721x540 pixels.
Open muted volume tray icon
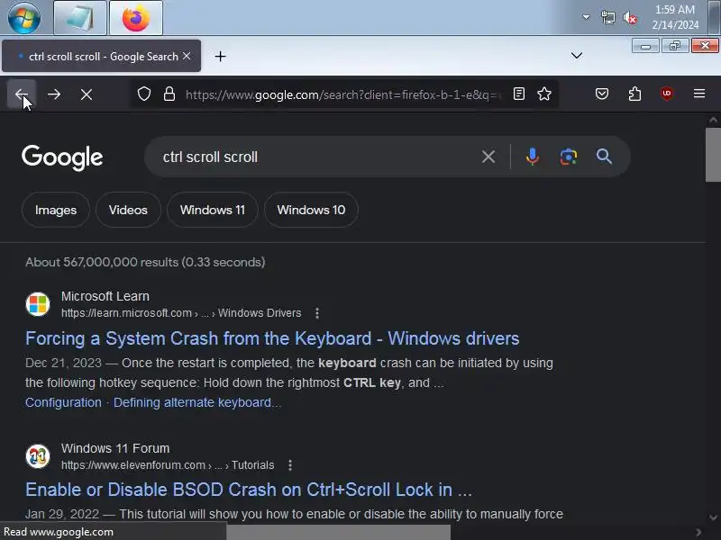coord(630,18)
